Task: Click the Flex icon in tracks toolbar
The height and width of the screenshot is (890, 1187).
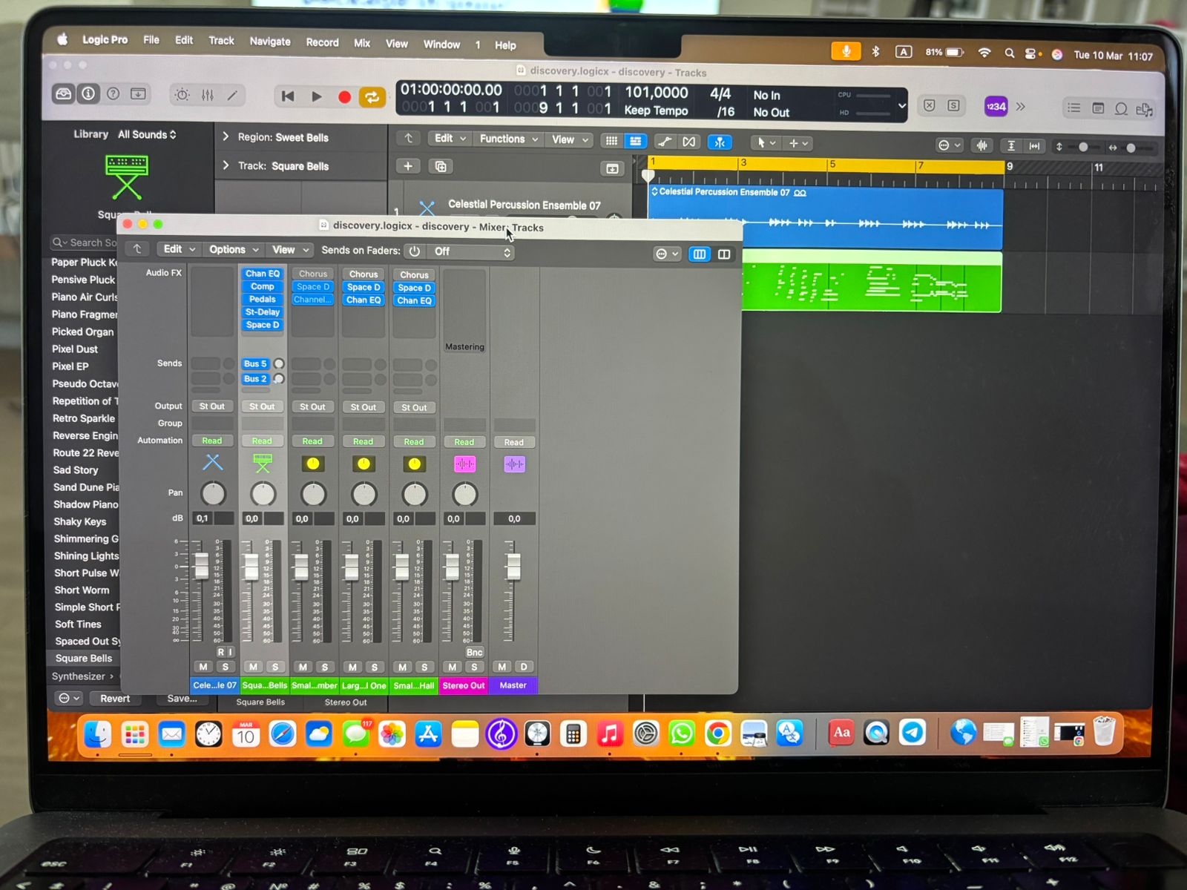Action: 690,142
